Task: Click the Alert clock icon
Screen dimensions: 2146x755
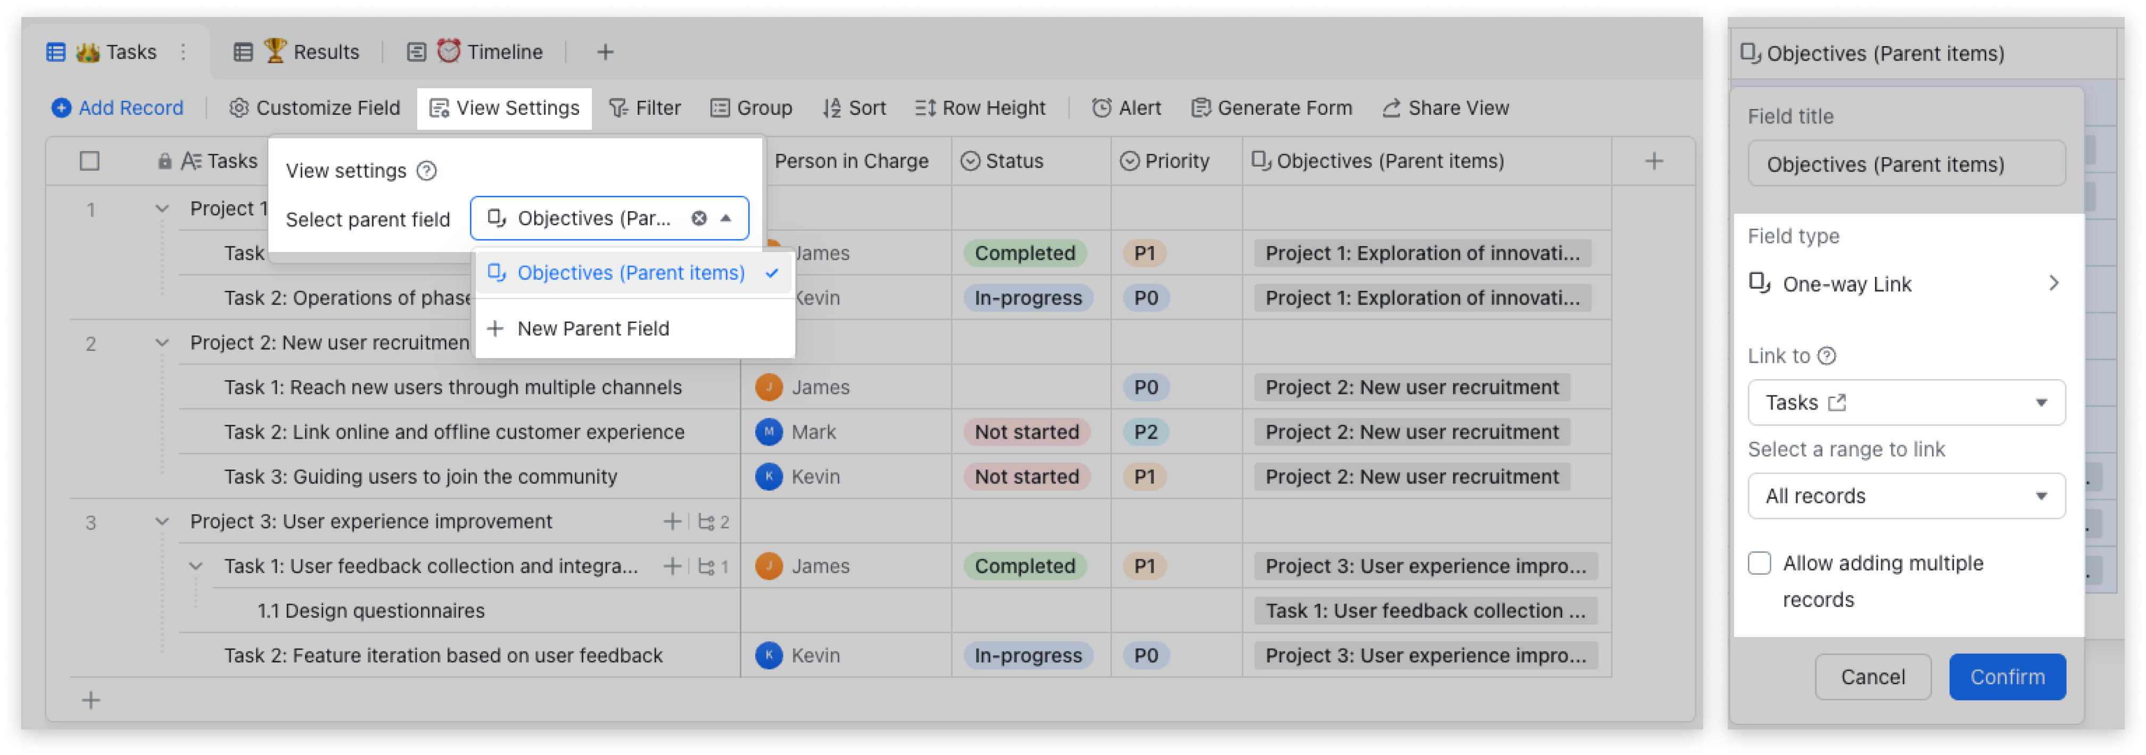Action: pos(1101,108)
